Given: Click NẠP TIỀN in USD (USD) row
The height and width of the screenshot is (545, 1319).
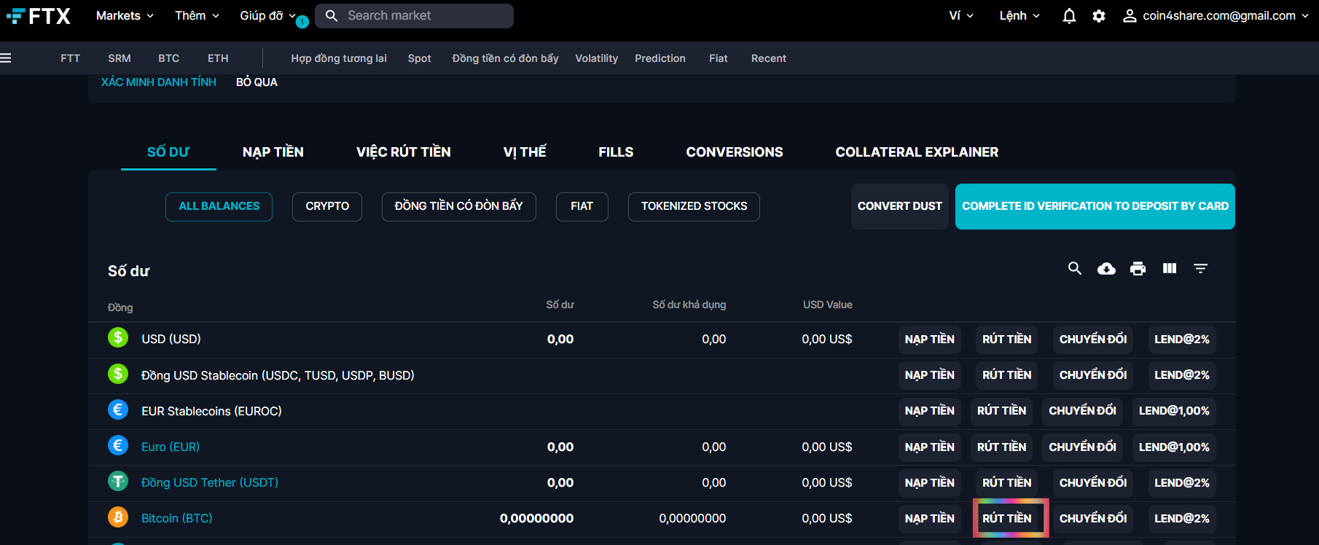Looking at the screenshot, I should (x=930, y=339).
